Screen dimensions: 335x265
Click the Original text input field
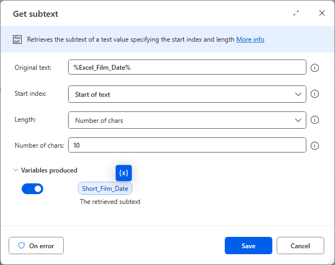pyautogui.click(x=187, y=67)
